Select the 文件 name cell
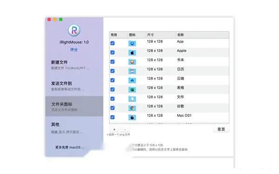The width and height of the screenshot is (279, 174). [180, 97]
